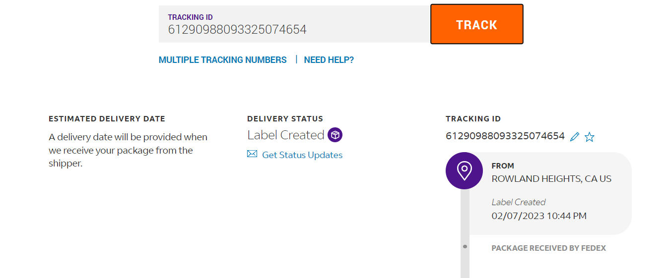Image resolution: width=669 pixels, height=278 pixels.
Task: Click the FROM label in the origin card
Action: [x=503, y=166]
